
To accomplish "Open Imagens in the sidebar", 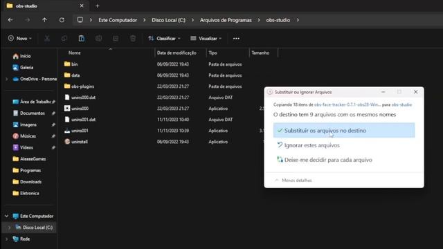I will click(25, 124).
